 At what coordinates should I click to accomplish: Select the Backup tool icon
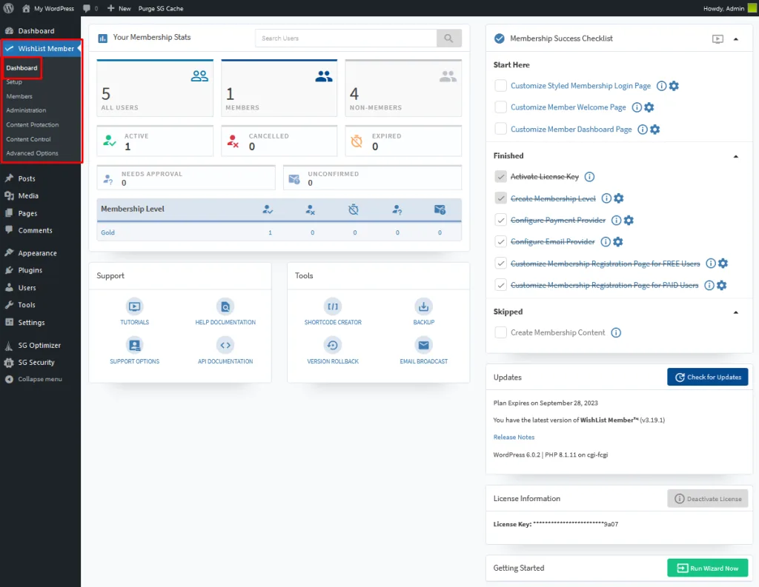click(423, 306)
